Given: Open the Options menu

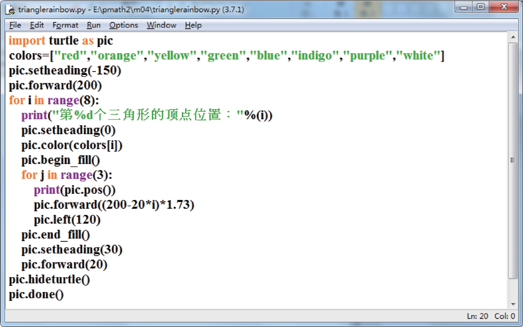Looking at the screenshot, I should click(123, 25).
